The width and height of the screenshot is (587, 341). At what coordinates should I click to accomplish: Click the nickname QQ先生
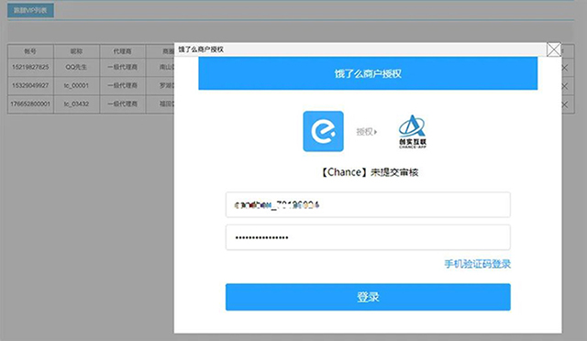pos(76,68)
